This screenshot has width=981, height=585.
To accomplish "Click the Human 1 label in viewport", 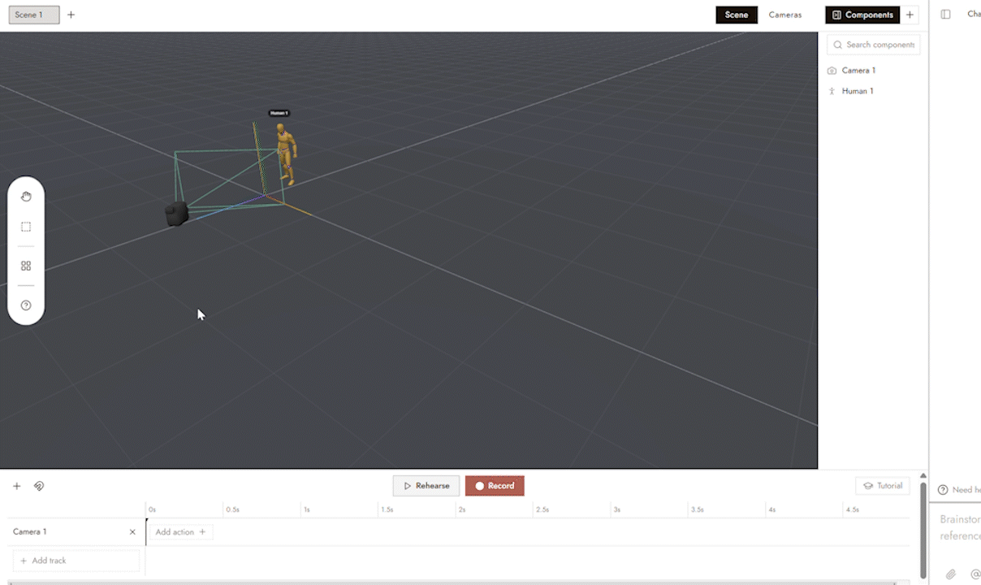I will 279,113.
